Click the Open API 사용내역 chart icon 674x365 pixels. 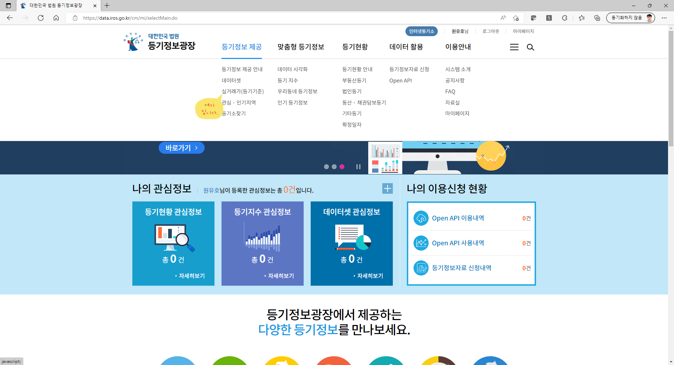pyautogui.click(x=421, y=243)
